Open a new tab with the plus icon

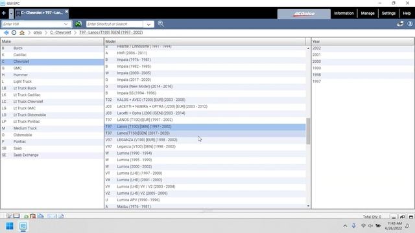(x=4, y=13)
